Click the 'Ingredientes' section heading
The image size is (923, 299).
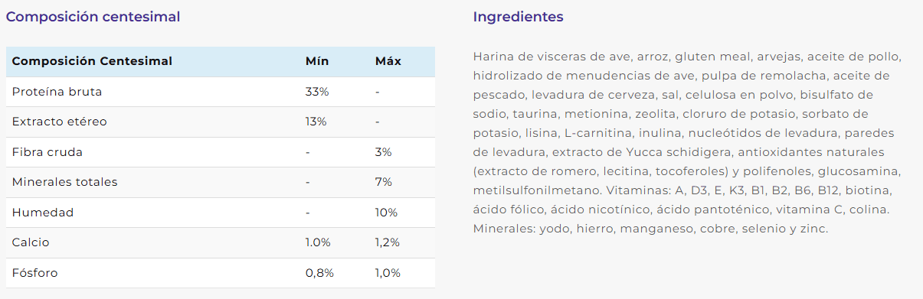[519, 17]
